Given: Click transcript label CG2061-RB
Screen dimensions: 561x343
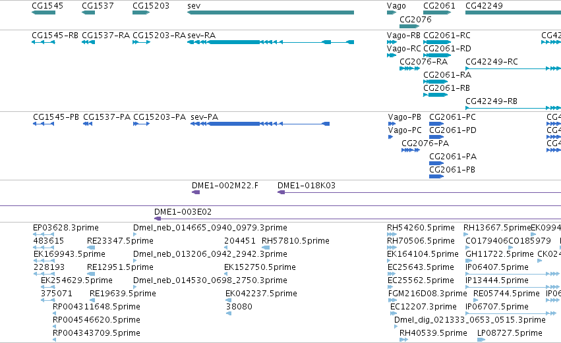Looking at the screenshot, I should 446,88.
